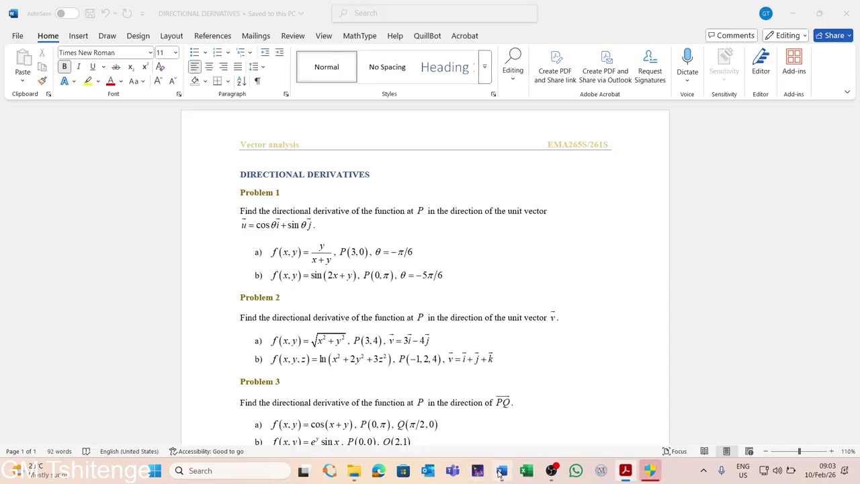Apply the Normal style

click(327, 67)
